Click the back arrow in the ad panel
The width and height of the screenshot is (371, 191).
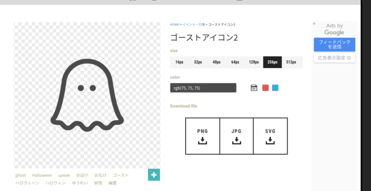(314, 24)
